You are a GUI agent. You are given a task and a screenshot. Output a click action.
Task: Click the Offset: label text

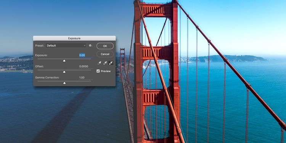(39, 66)
